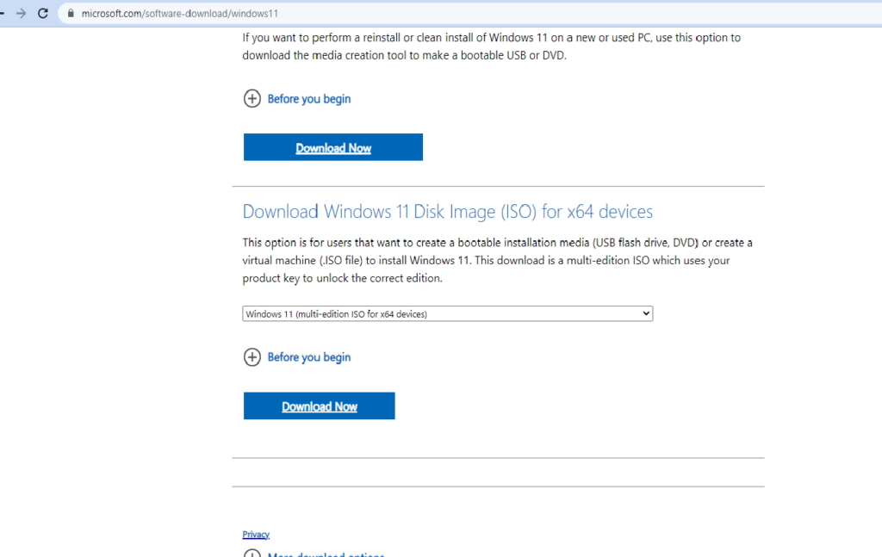Click the ISO option description paragraph
Image resolution: width=882 pixels, height=557 pixels.
coord(497,260)
